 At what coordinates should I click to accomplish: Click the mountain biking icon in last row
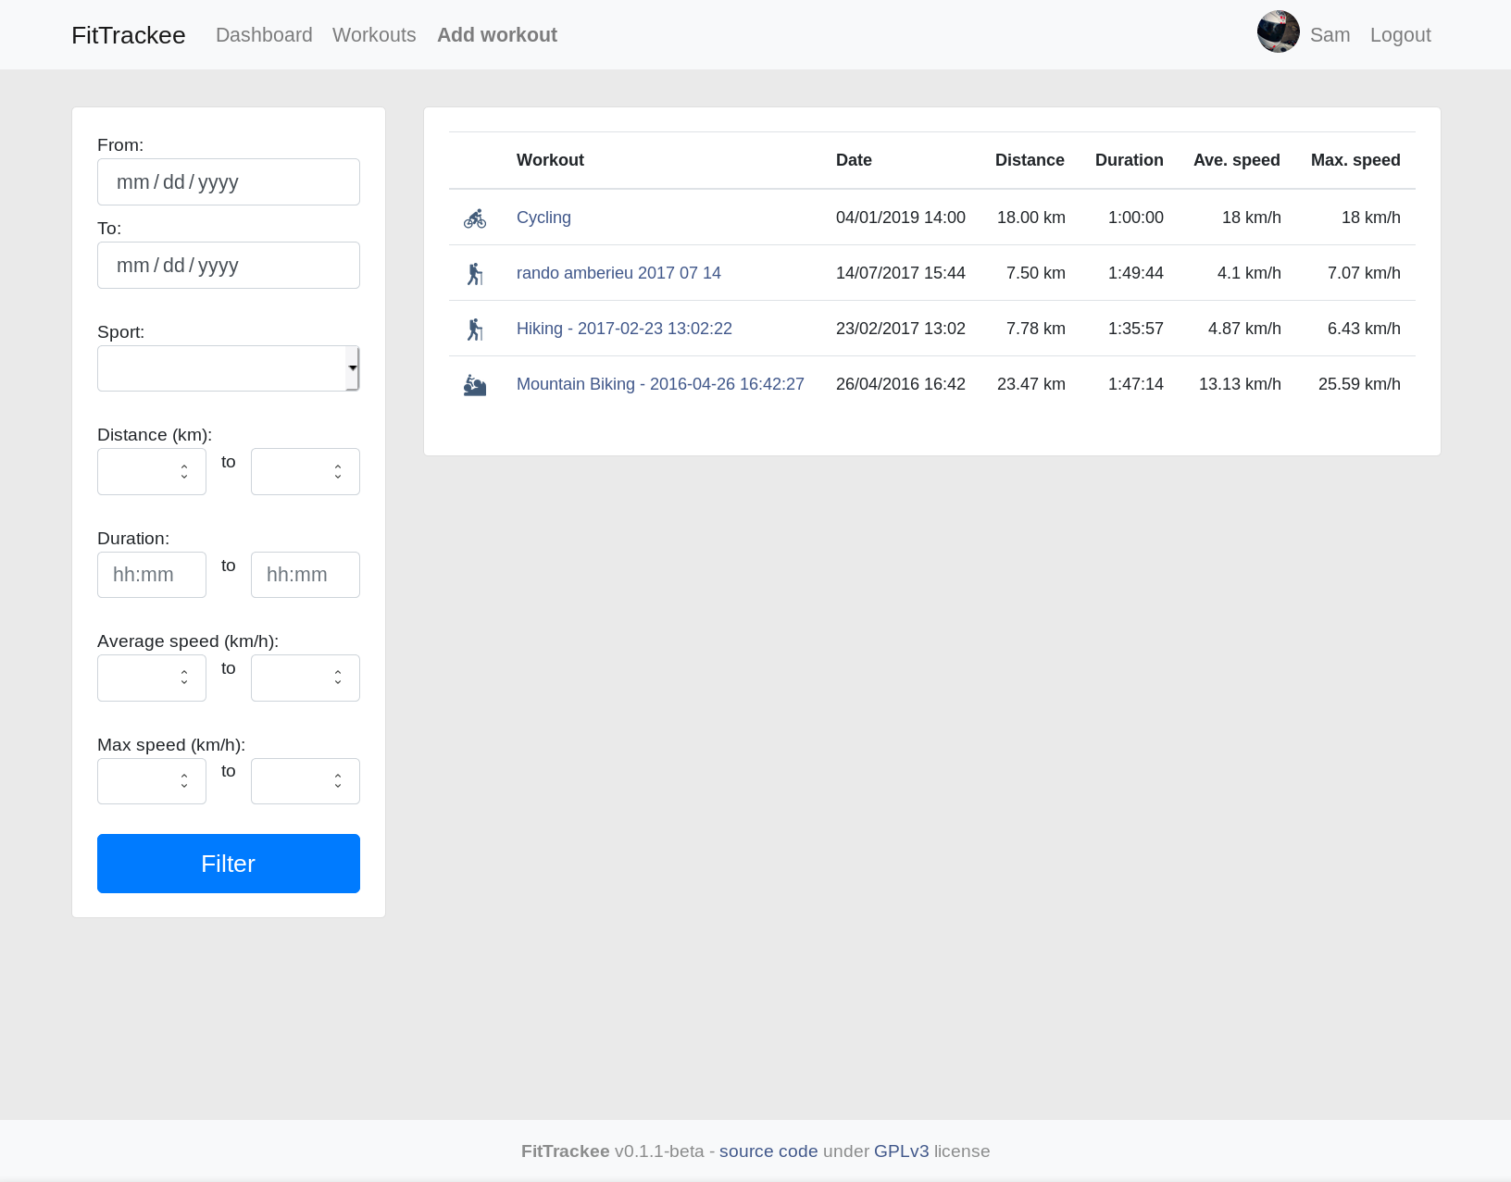click(475, 385)
